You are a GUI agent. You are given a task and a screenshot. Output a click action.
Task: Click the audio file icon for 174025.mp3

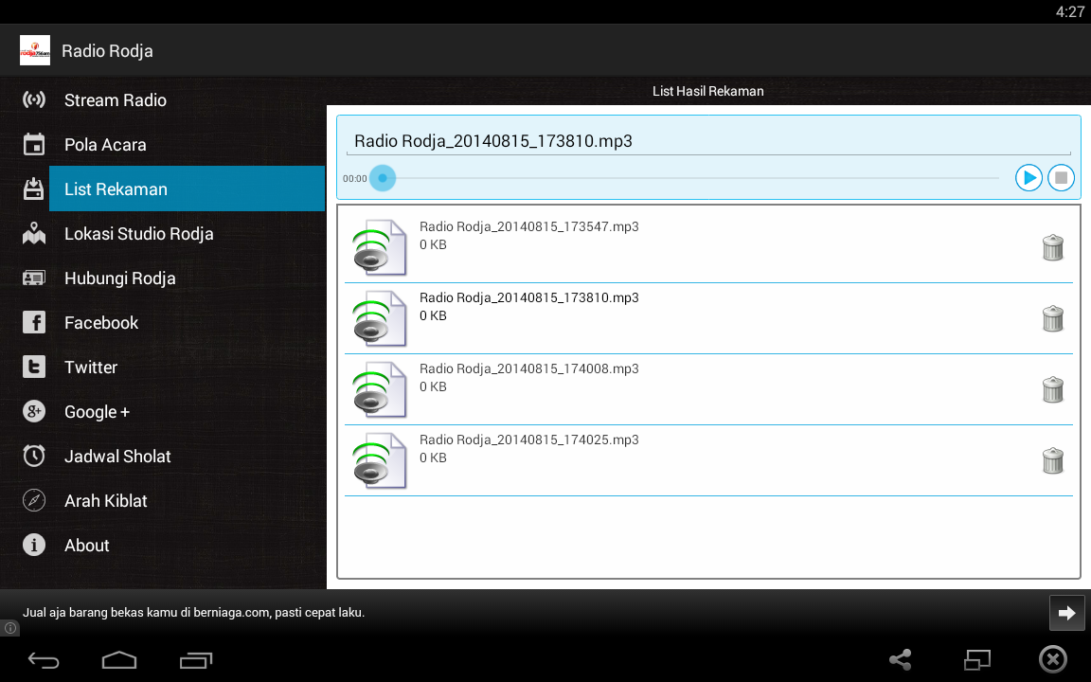pos(379,460)
